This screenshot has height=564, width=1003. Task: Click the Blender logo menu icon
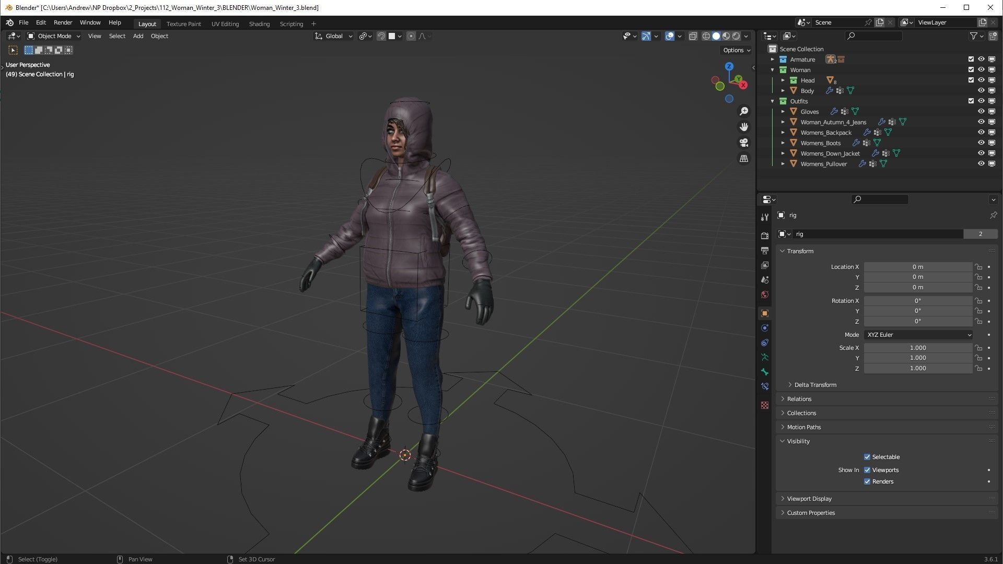click(x=9, y=22)
